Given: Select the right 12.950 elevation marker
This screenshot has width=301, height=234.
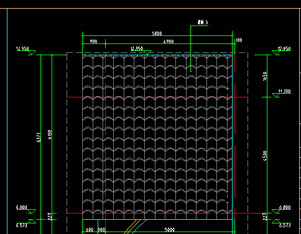Looking at the screenshot, I should (x=282, y=50).
